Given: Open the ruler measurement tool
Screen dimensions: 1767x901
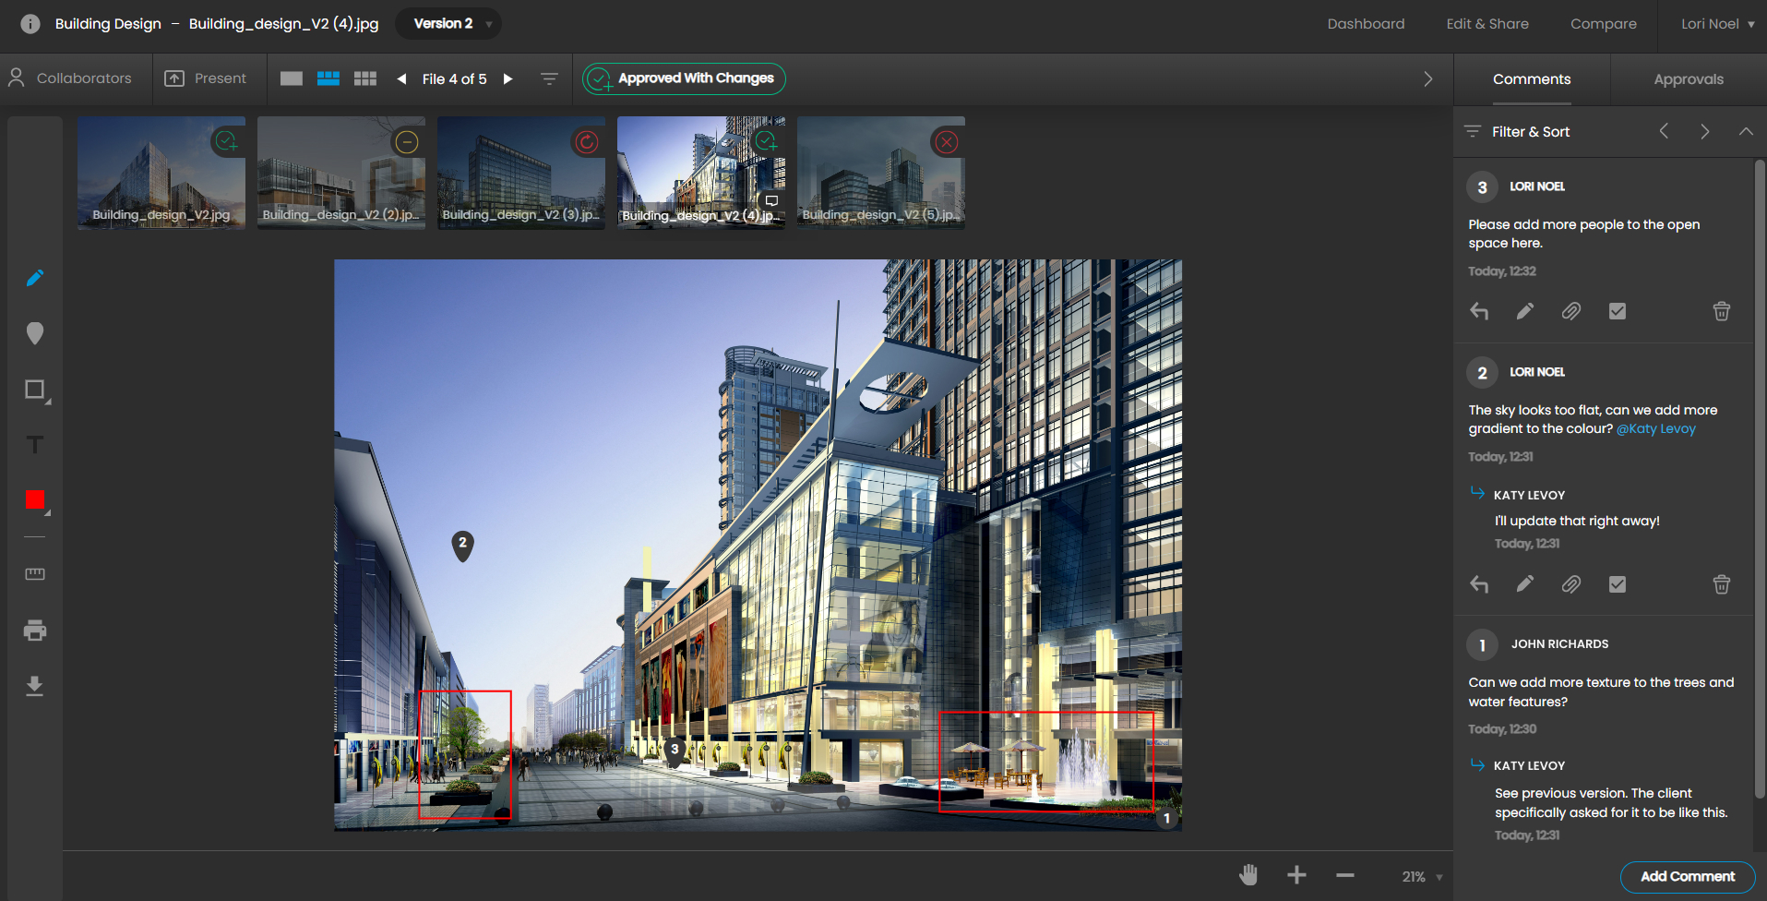Looking at the screenshot, I should (35, 574).
